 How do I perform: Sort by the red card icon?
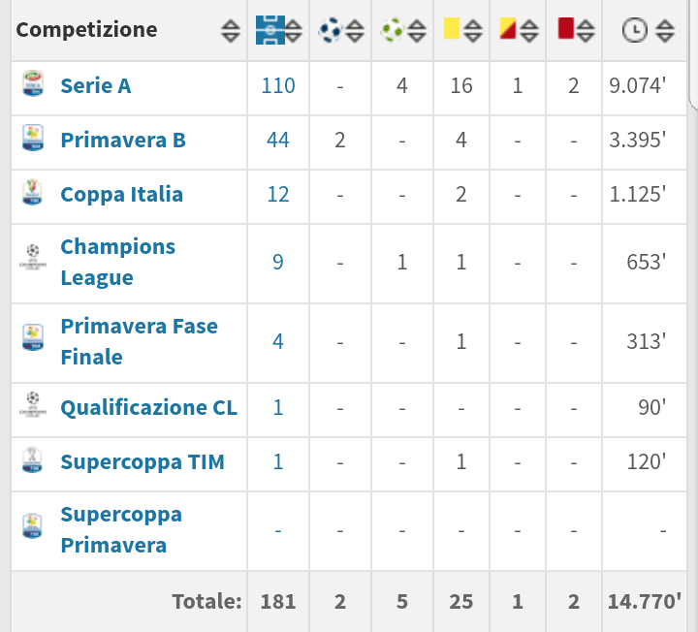click(566, 28)
